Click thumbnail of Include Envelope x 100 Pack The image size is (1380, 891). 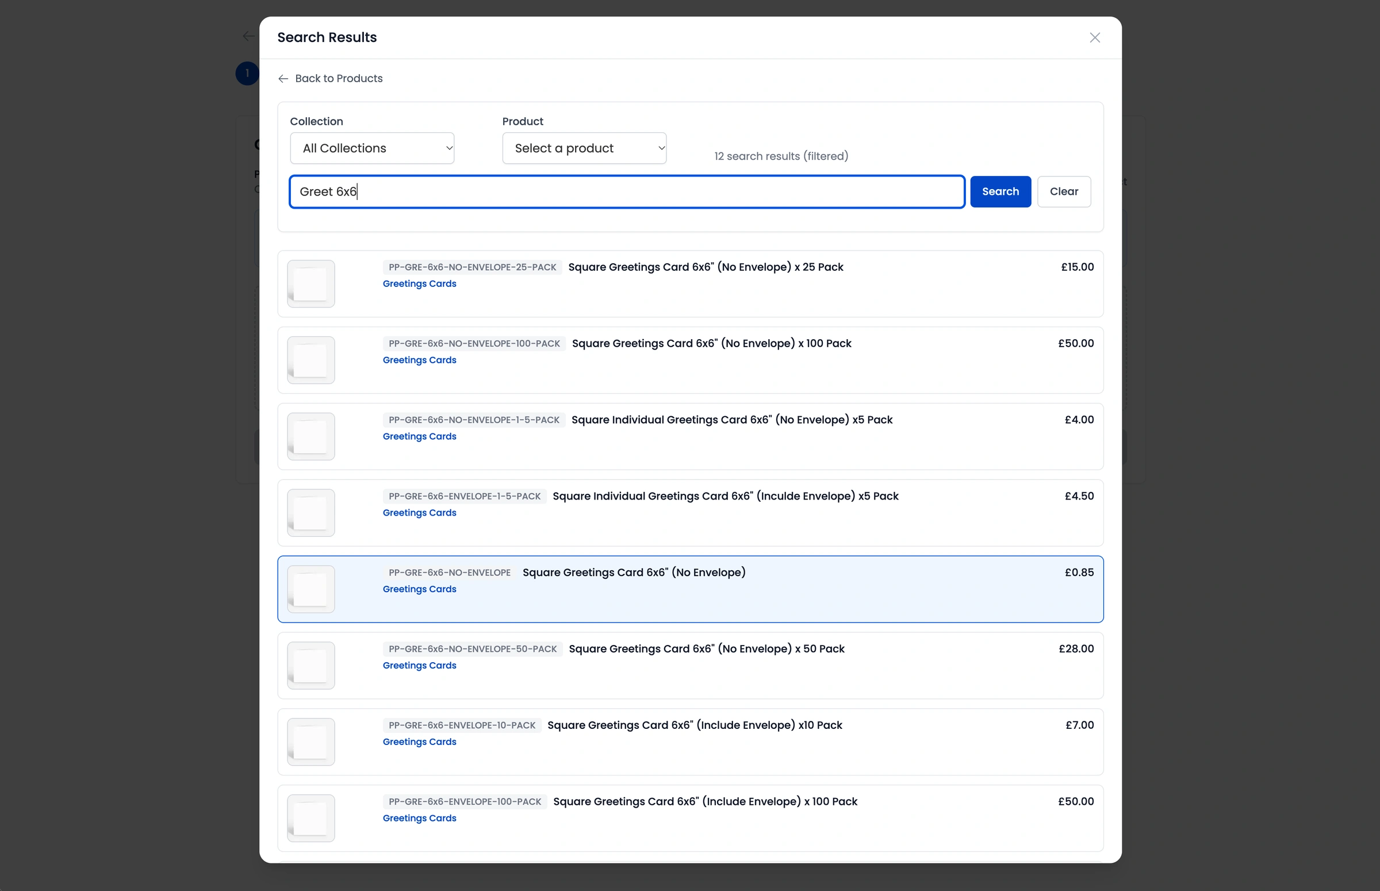tap(310, 818)
